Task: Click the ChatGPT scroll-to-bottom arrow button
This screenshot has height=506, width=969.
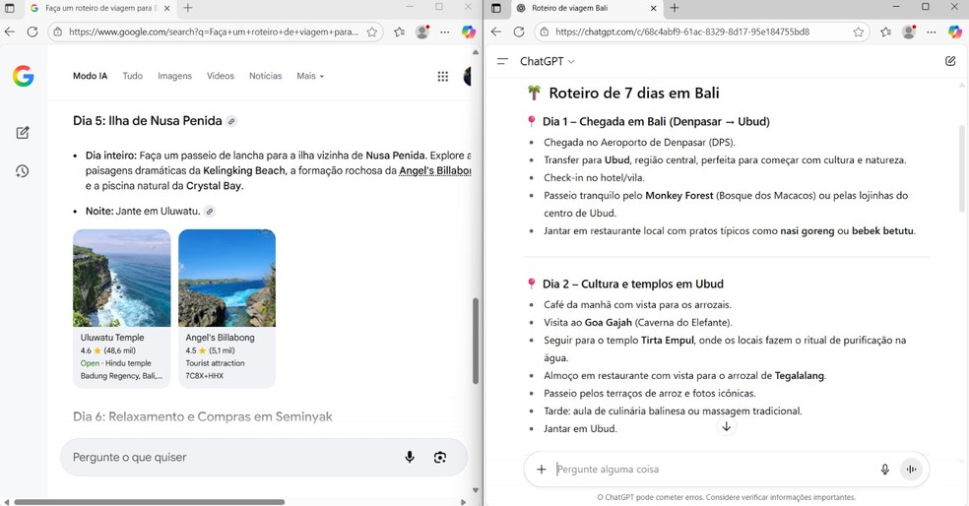Action: click(726, 426)
